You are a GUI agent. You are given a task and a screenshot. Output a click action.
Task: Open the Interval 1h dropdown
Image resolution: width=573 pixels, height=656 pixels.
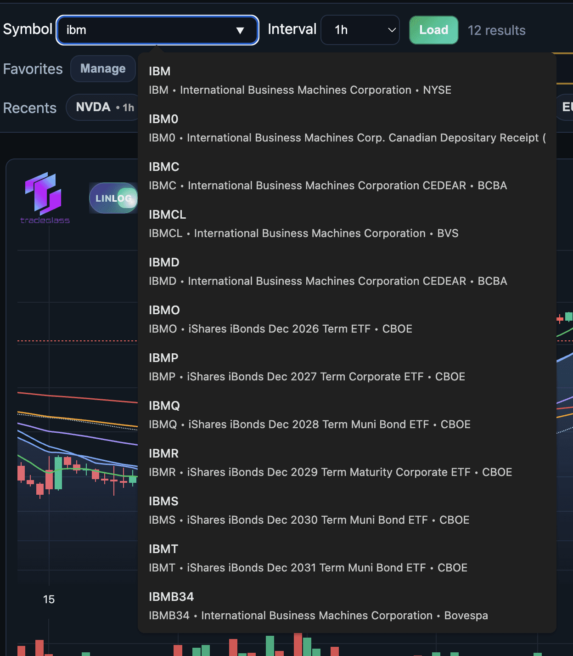coord(360,30)
